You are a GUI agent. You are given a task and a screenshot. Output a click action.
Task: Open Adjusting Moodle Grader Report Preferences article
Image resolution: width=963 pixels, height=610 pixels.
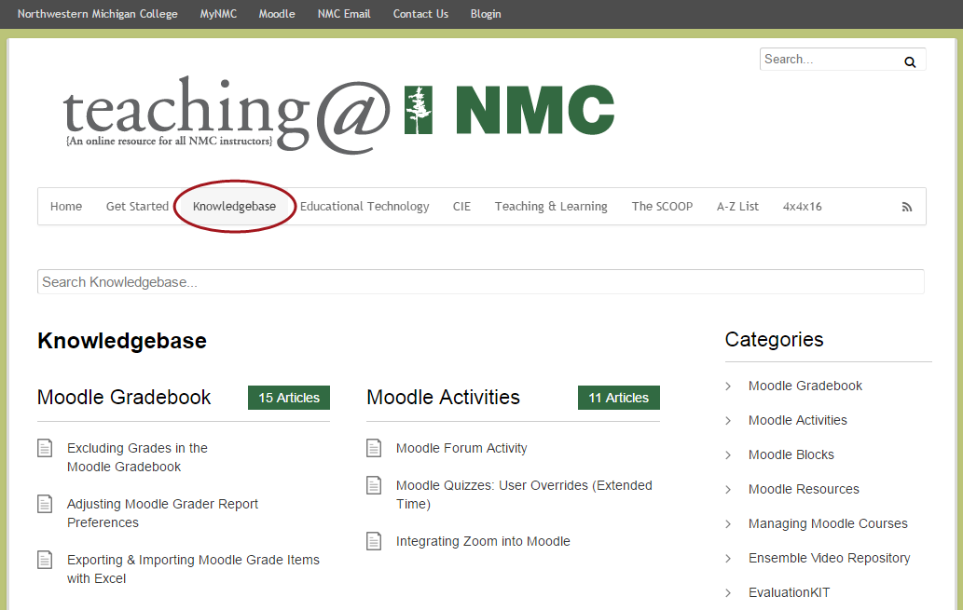(162, 513)
